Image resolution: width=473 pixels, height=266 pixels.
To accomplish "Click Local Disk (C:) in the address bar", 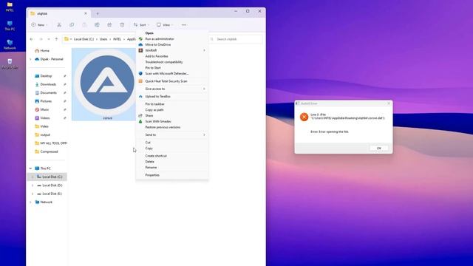I will [x=84, y=39].
